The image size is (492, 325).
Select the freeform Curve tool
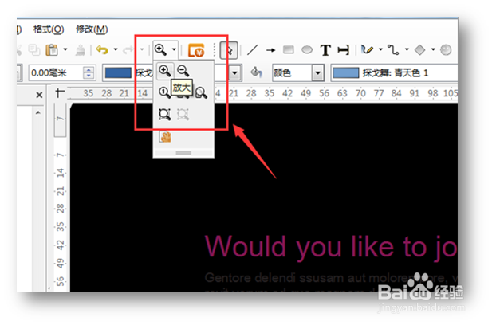point(367,49)
